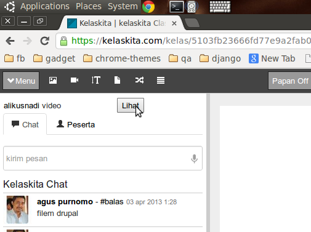Screen dimensions: 311x232
Task: Reload the page with refresh icon
Action: 45,41
